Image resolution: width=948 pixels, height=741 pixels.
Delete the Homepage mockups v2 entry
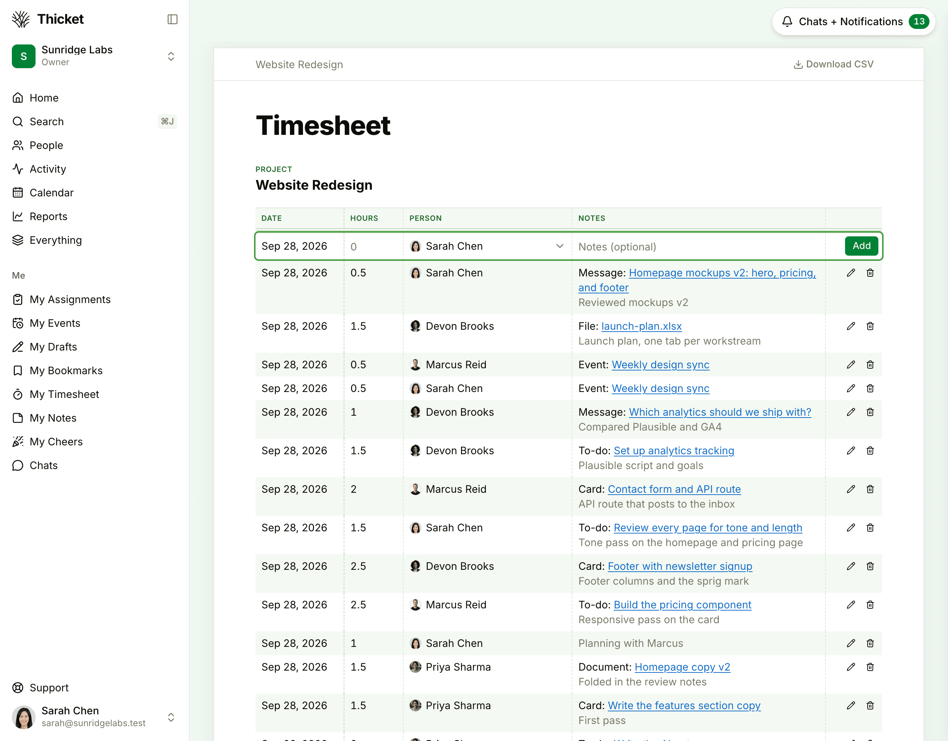click(870, 273)
